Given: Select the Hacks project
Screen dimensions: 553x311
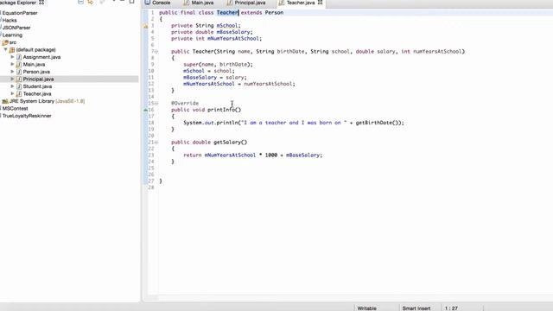Looking at the screenshot, I should 10,20.
